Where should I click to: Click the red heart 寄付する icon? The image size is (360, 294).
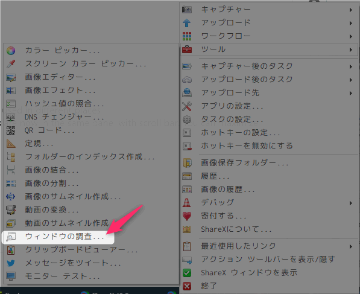point(187,216)
